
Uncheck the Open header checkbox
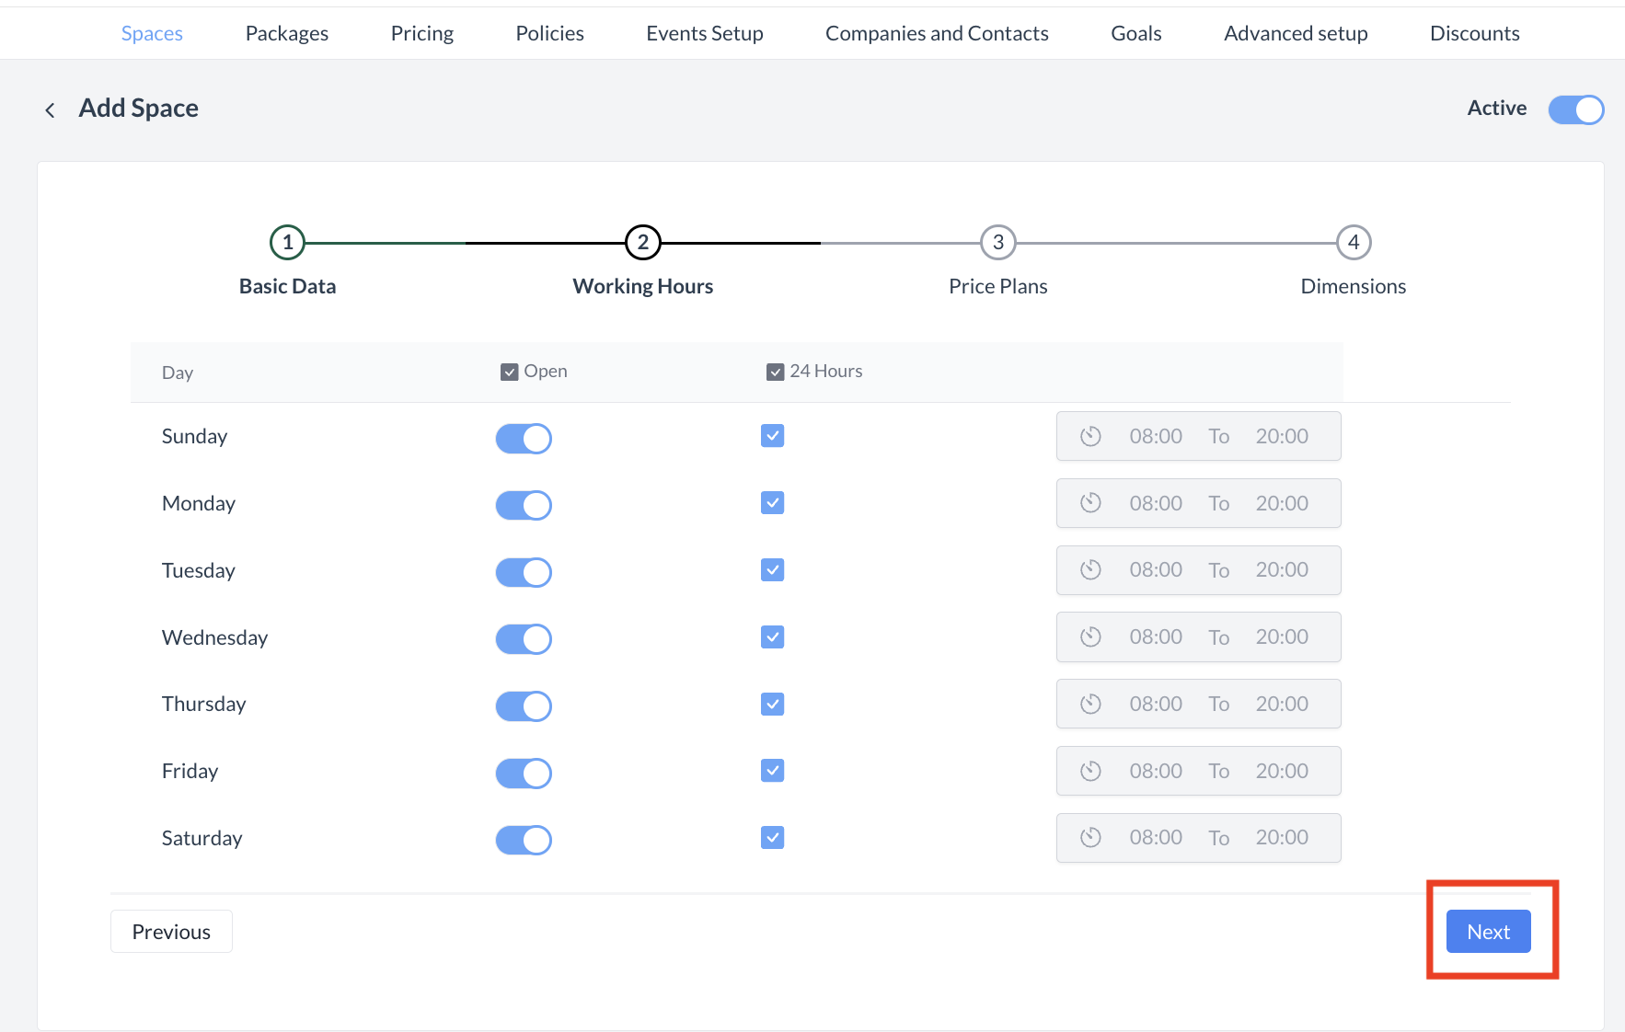[x=509, y=372]
